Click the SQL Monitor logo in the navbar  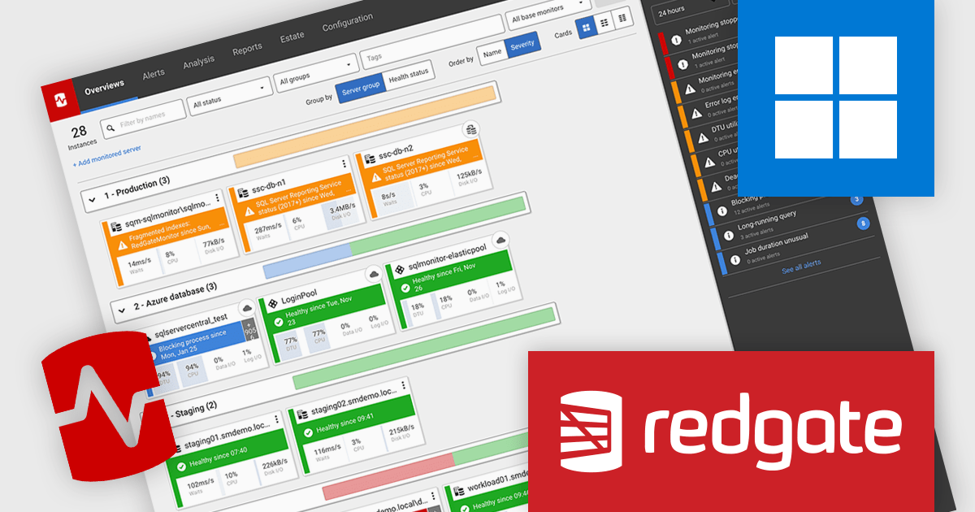[x=60, y=102]
